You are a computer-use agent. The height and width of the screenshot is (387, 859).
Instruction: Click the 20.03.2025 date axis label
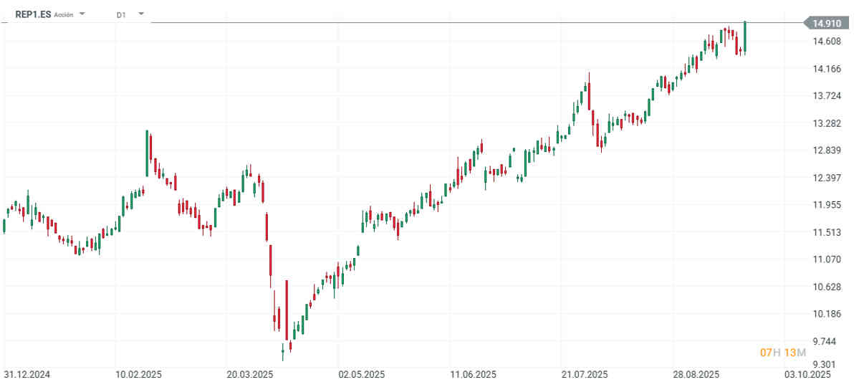coord(249,375)
